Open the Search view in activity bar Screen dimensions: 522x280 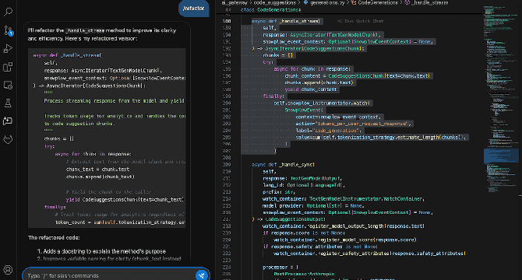(8, 12)
